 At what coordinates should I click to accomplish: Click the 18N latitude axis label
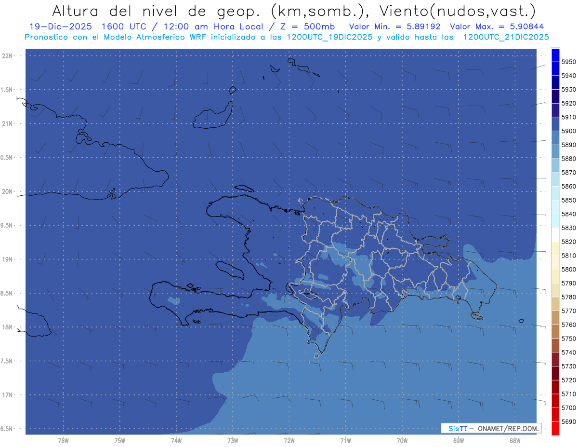[7, 327]
